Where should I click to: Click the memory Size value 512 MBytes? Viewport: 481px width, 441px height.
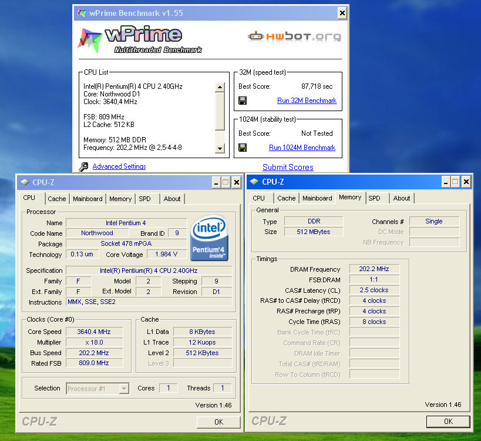(314, 232)
